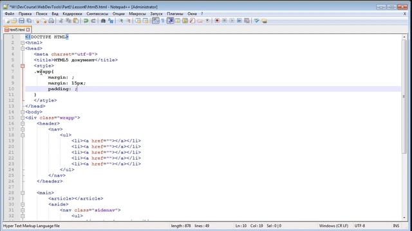This screenshot has width=412, height=231.
Task: Create a new file with New toolbar icon
Action: point(7,21)
